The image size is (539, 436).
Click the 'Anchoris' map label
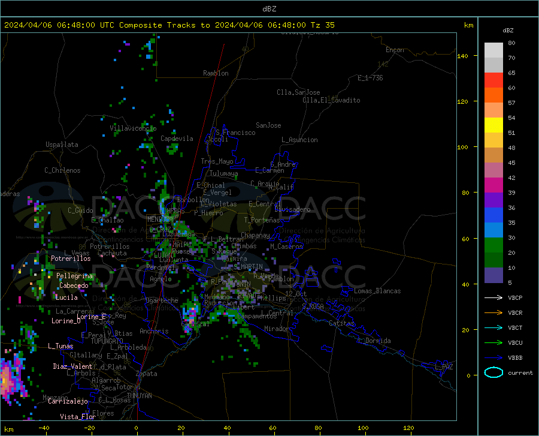[x=154, y=331]
